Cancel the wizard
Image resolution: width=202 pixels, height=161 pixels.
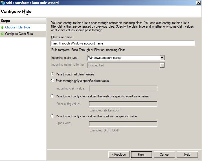(164, 155)
